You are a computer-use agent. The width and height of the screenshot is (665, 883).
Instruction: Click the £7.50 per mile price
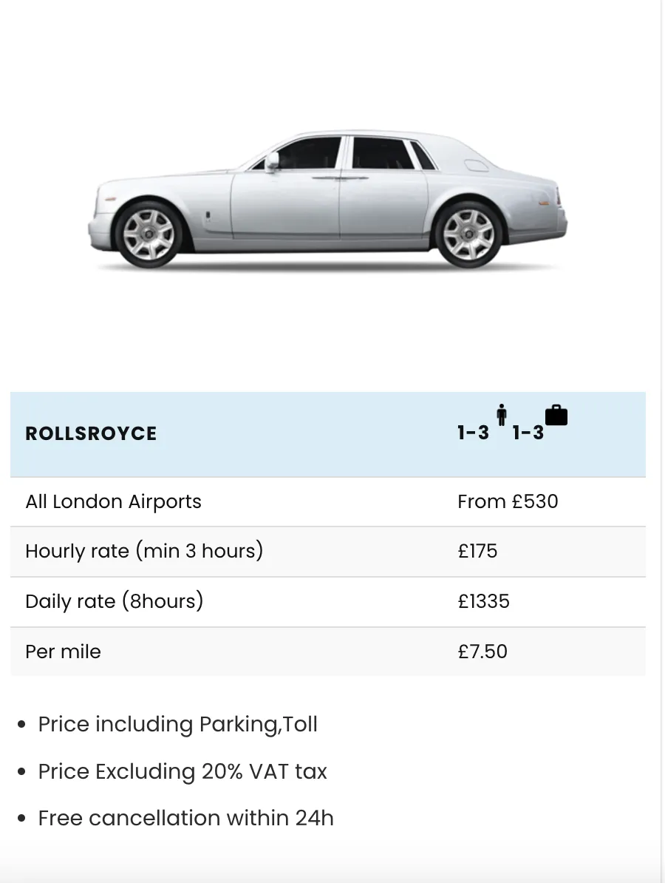coord(482,652)
